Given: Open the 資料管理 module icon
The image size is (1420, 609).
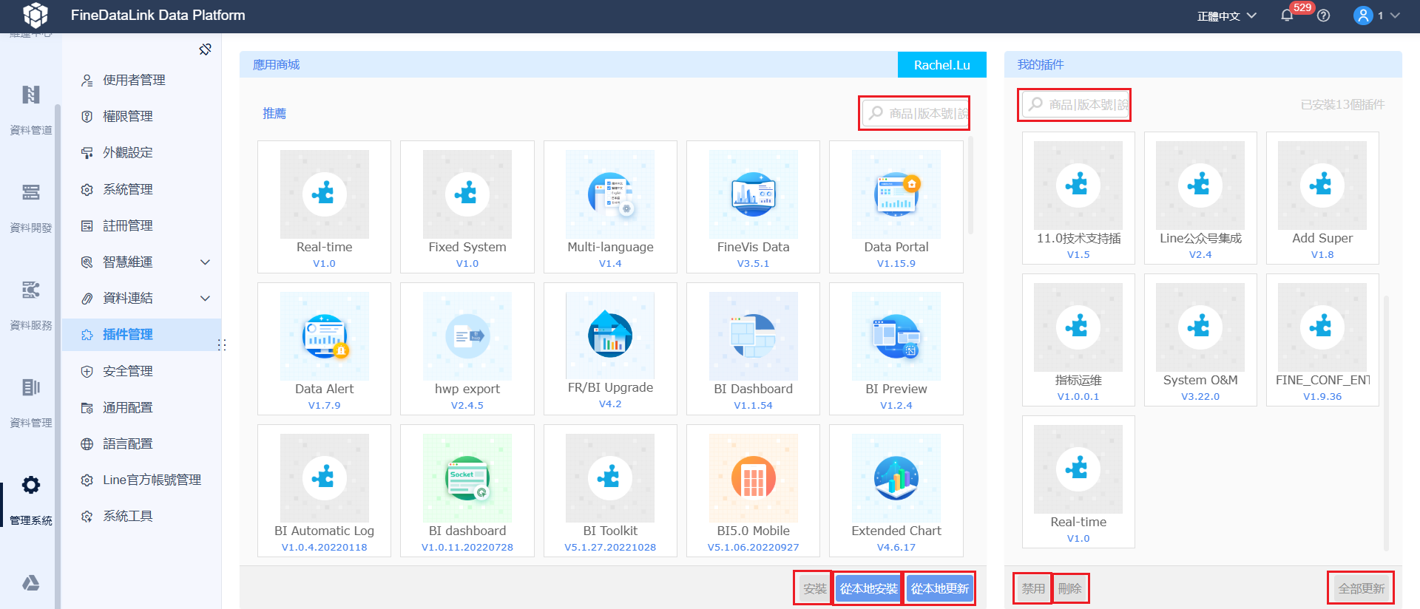Looking at the screenshot, I should coord(31,387).
